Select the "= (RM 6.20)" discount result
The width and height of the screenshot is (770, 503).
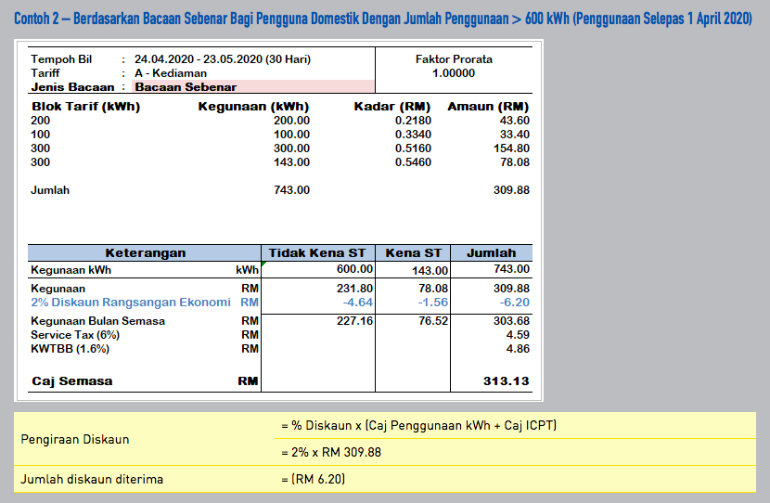click(x=314, y=480)
